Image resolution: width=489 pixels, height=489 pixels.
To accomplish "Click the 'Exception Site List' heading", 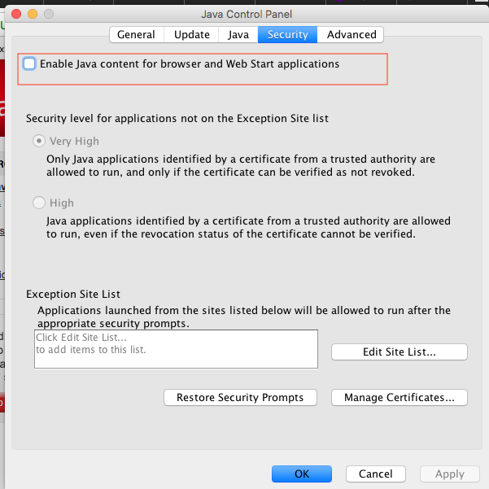I will (73, 294).
